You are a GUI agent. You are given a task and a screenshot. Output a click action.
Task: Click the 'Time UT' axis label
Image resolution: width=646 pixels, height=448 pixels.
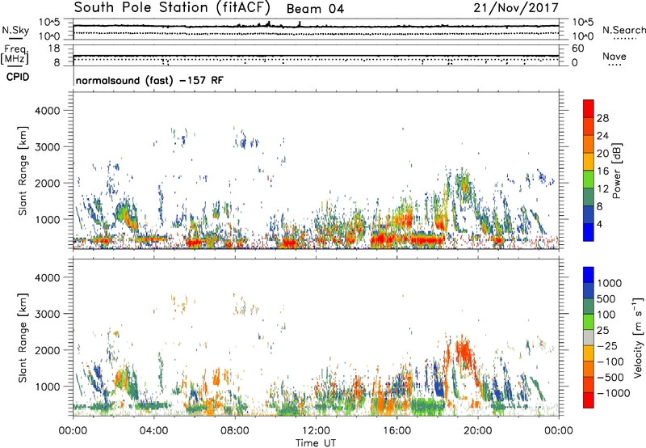point(316,443)
